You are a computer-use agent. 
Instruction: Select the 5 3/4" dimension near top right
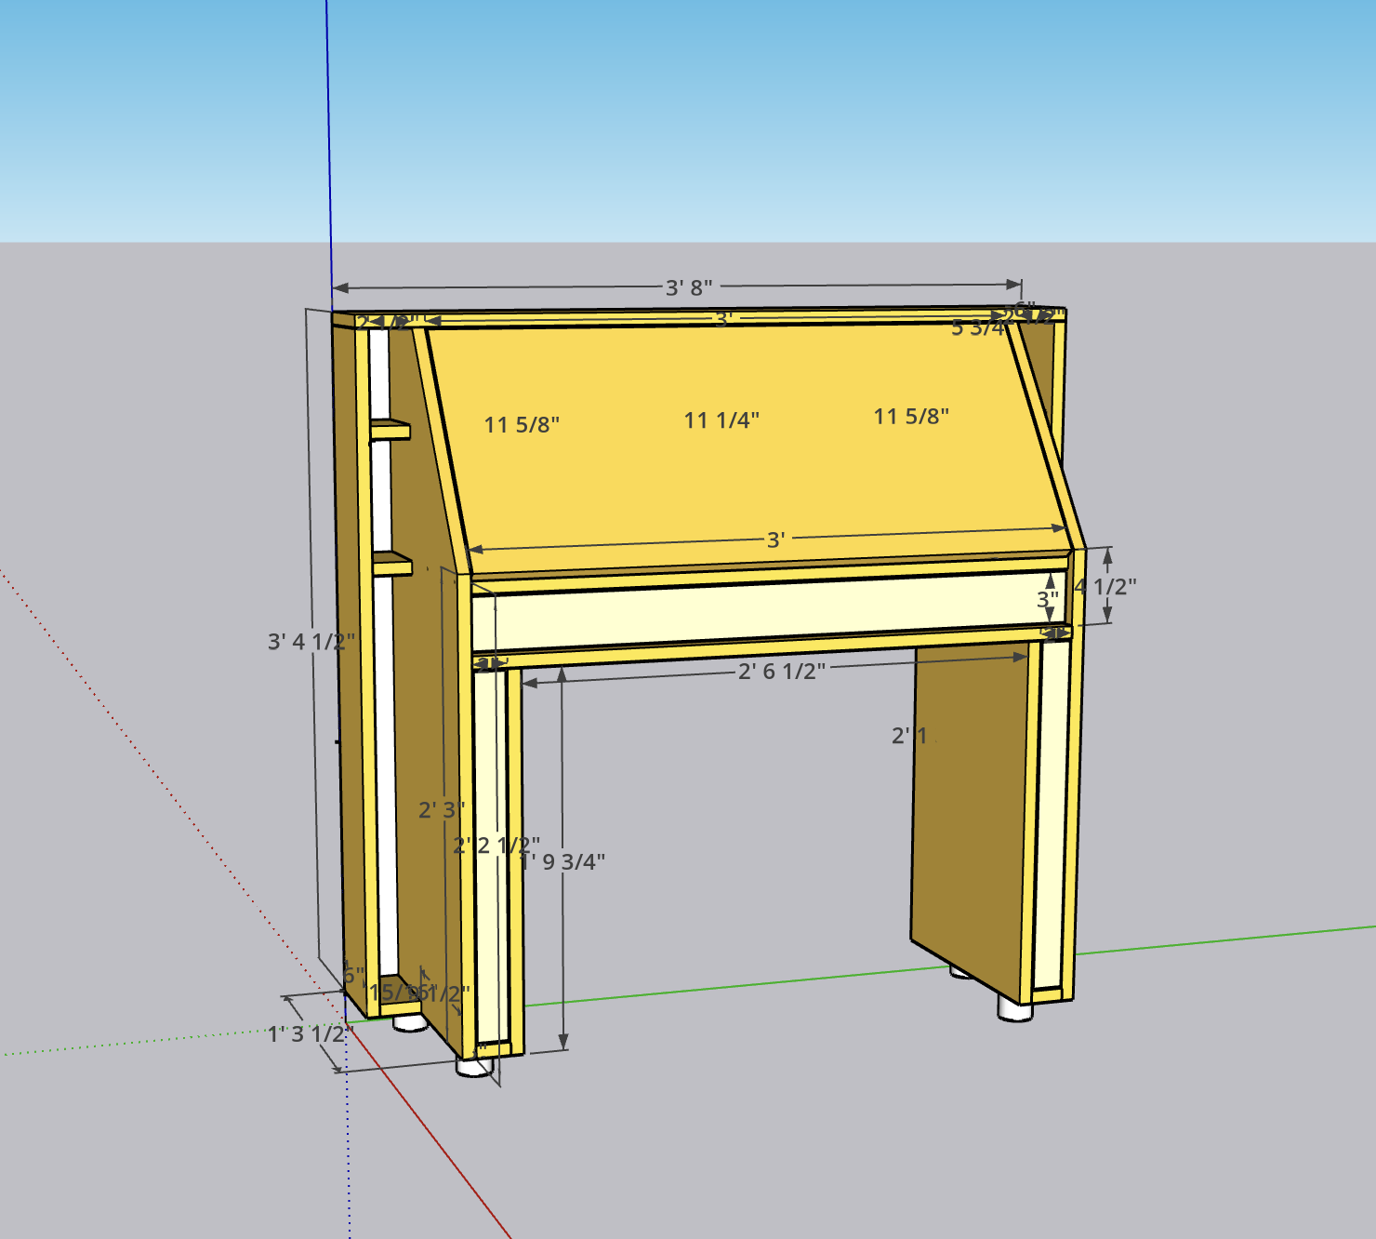click(978, 327)
